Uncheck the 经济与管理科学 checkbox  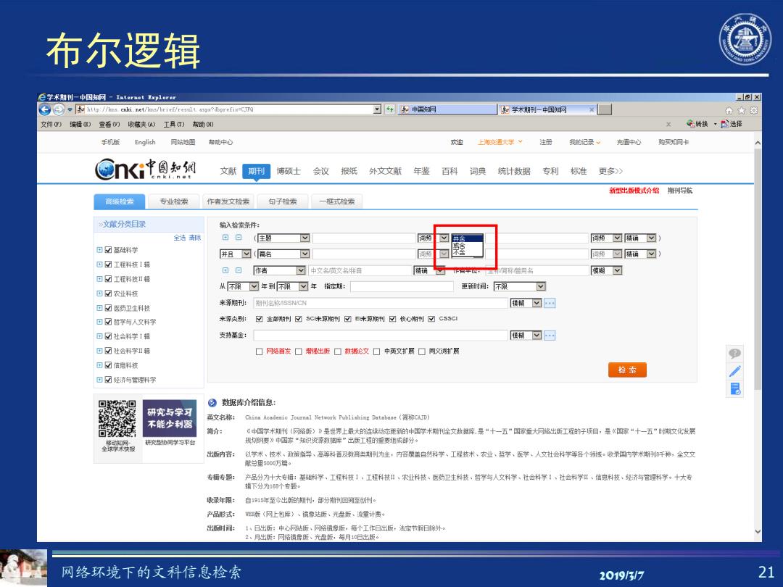point(108,380)
